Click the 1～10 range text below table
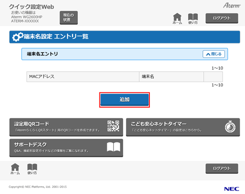245x194 pixels. pyautogui.click(x=217, y=85)
